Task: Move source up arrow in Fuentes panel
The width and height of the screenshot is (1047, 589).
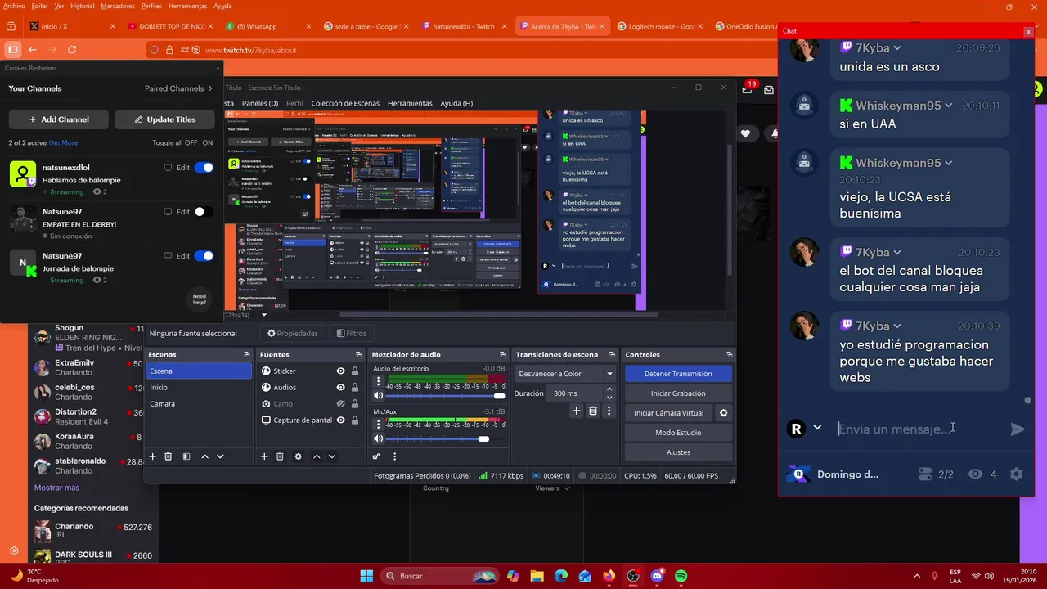Action: (x=317, y=456)
